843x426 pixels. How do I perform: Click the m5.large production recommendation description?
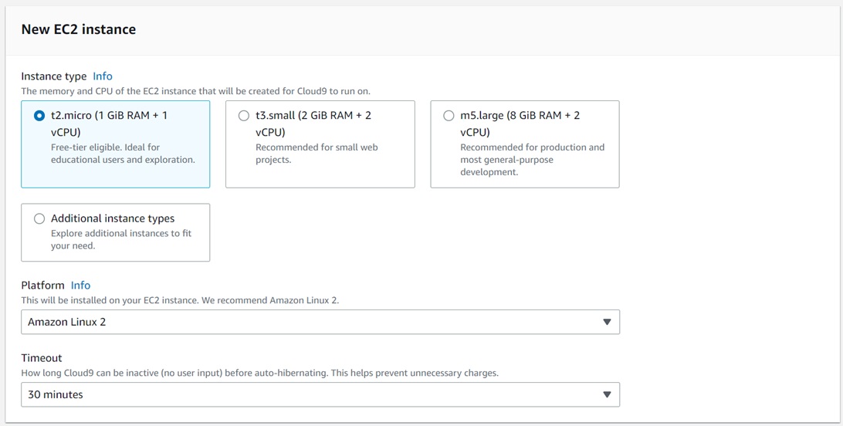(532, 160)
